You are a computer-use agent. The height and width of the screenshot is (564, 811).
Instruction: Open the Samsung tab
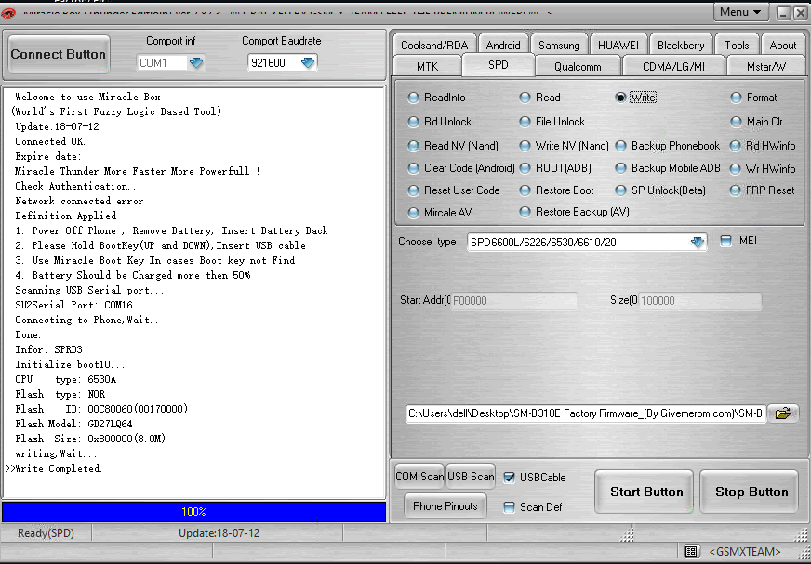[x=559, y=45]
